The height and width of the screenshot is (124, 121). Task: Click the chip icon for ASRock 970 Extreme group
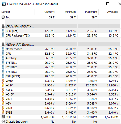point(3,45)
